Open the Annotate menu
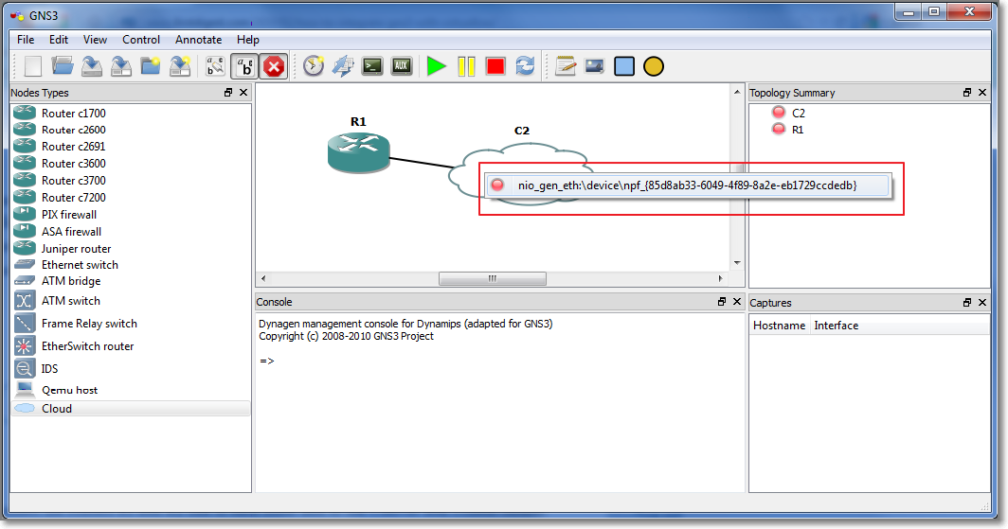Screen dimensions: 1008x529 [199, 40]
